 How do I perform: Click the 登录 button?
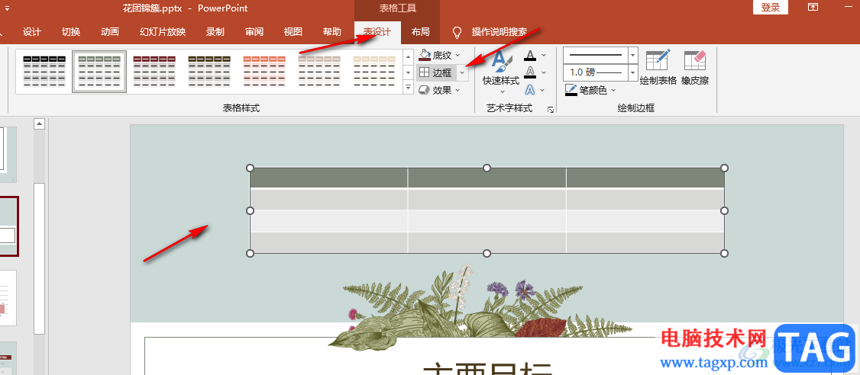771,7
